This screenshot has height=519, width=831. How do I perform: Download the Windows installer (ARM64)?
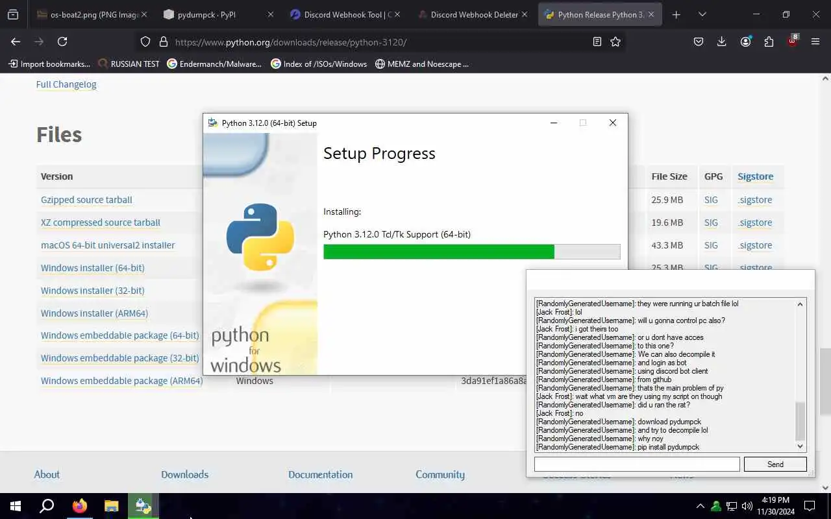[95, 313]
